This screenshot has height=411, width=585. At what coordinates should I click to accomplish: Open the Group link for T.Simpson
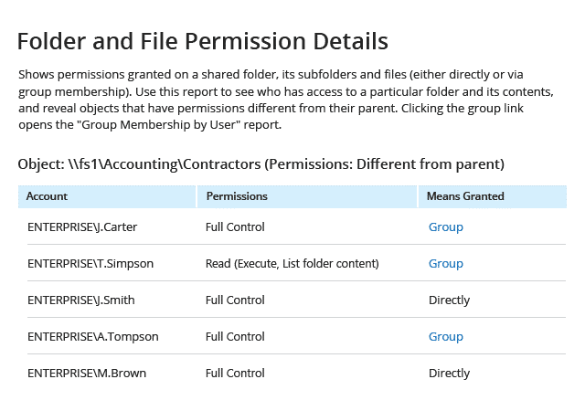[446, 263]
